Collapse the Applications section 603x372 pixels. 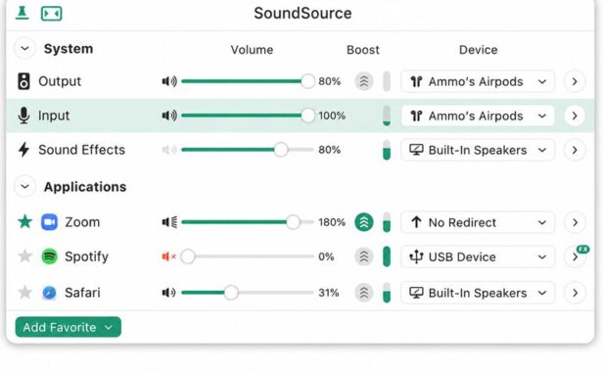(25, 187)
